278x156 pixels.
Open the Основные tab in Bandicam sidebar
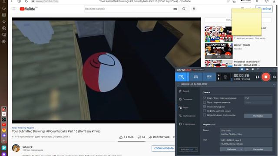pos(185,99)
